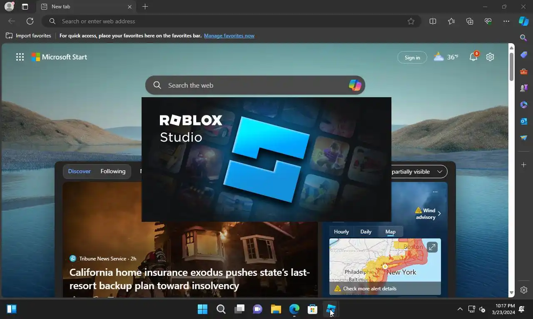
Task: Click the Roblox Studio splash screen
Action: (x=266, y=159)
